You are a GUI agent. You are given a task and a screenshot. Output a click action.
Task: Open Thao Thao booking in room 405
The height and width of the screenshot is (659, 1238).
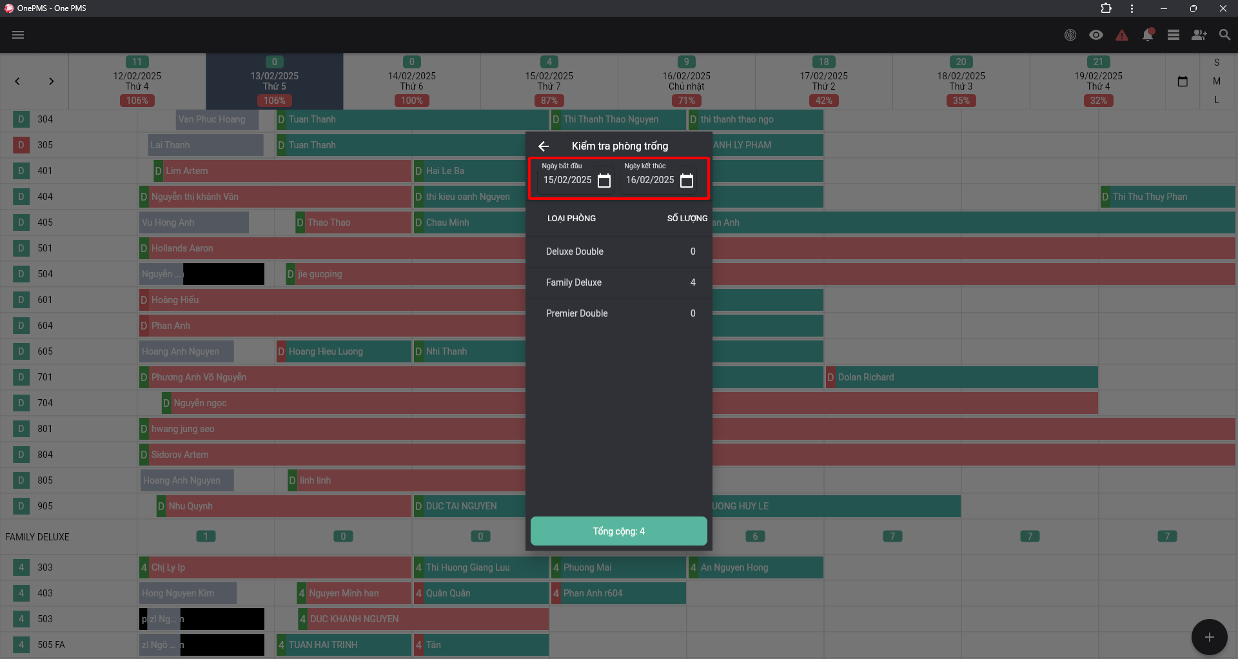click(353, 222)
